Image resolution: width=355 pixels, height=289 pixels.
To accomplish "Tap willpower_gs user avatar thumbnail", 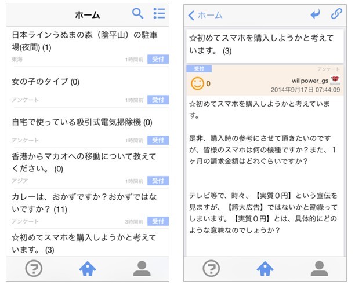I will (x=335, y=81).
